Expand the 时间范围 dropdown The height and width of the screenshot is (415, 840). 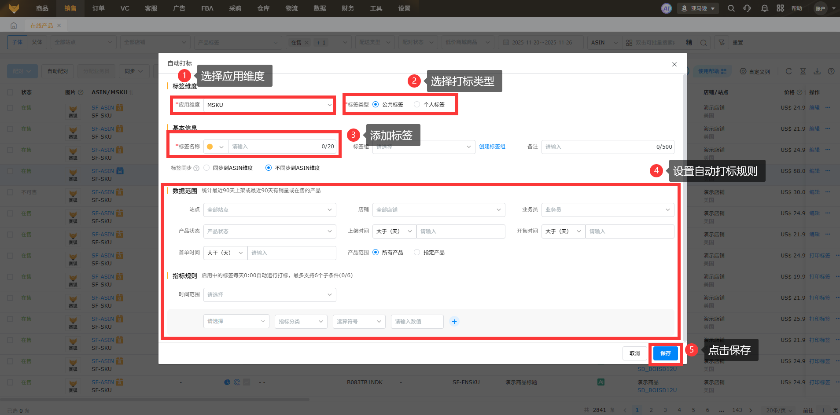pos(269,295)
